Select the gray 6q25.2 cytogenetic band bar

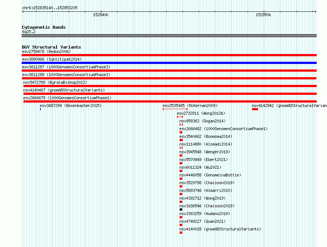[x=169, y=36]
